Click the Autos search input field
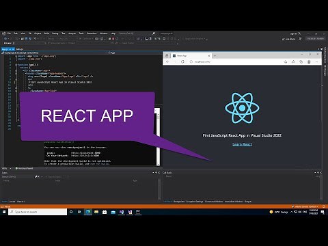The width and height of the screenshot is (328, 246). [18, 176]
